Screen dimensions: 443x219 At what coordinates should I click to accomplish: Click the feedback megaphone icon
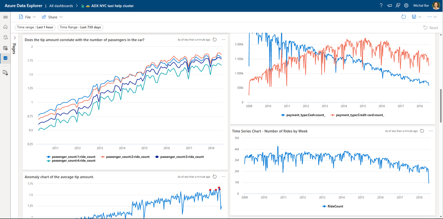tap(389, 6)
